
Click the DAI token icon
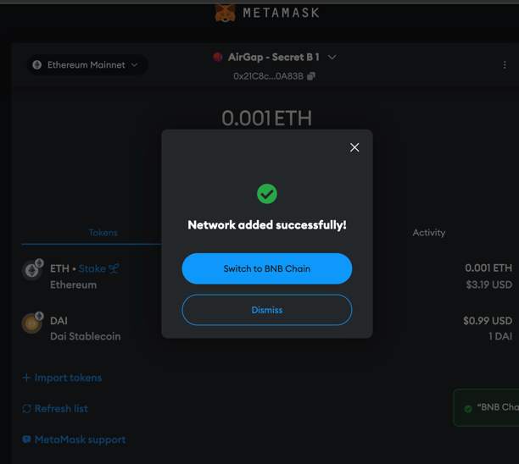[32, 323]
